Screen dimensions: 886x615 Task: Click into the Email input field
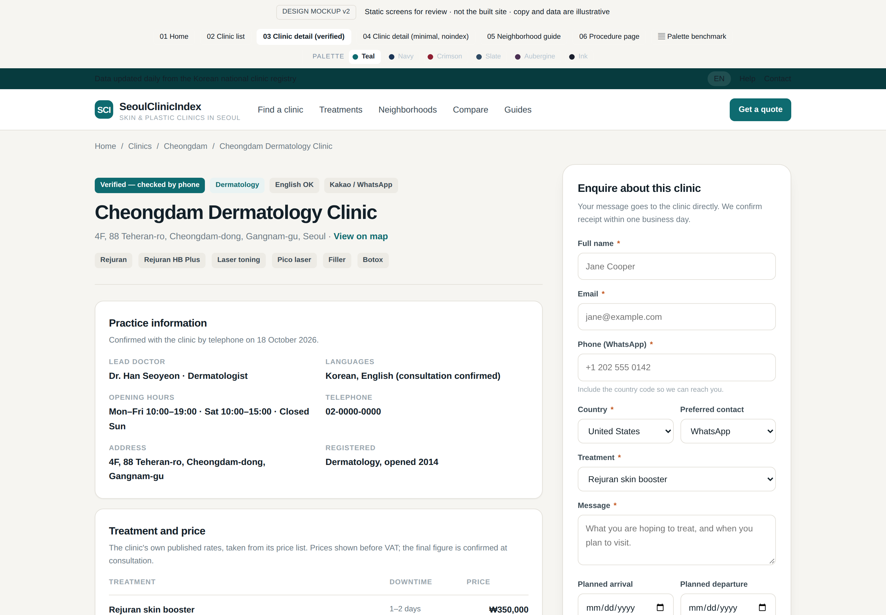click(676, 317)
